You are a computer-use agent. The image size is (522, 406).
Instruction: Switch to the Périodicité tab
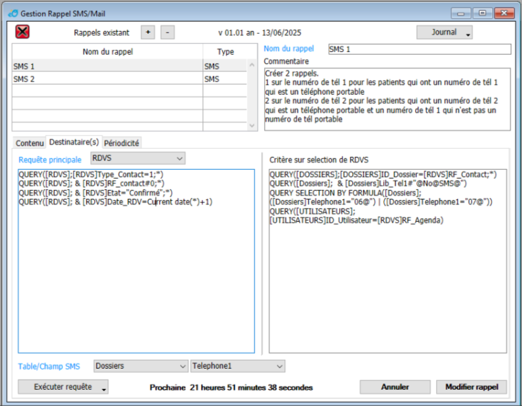pyautogui.click(x=122, y=143)
